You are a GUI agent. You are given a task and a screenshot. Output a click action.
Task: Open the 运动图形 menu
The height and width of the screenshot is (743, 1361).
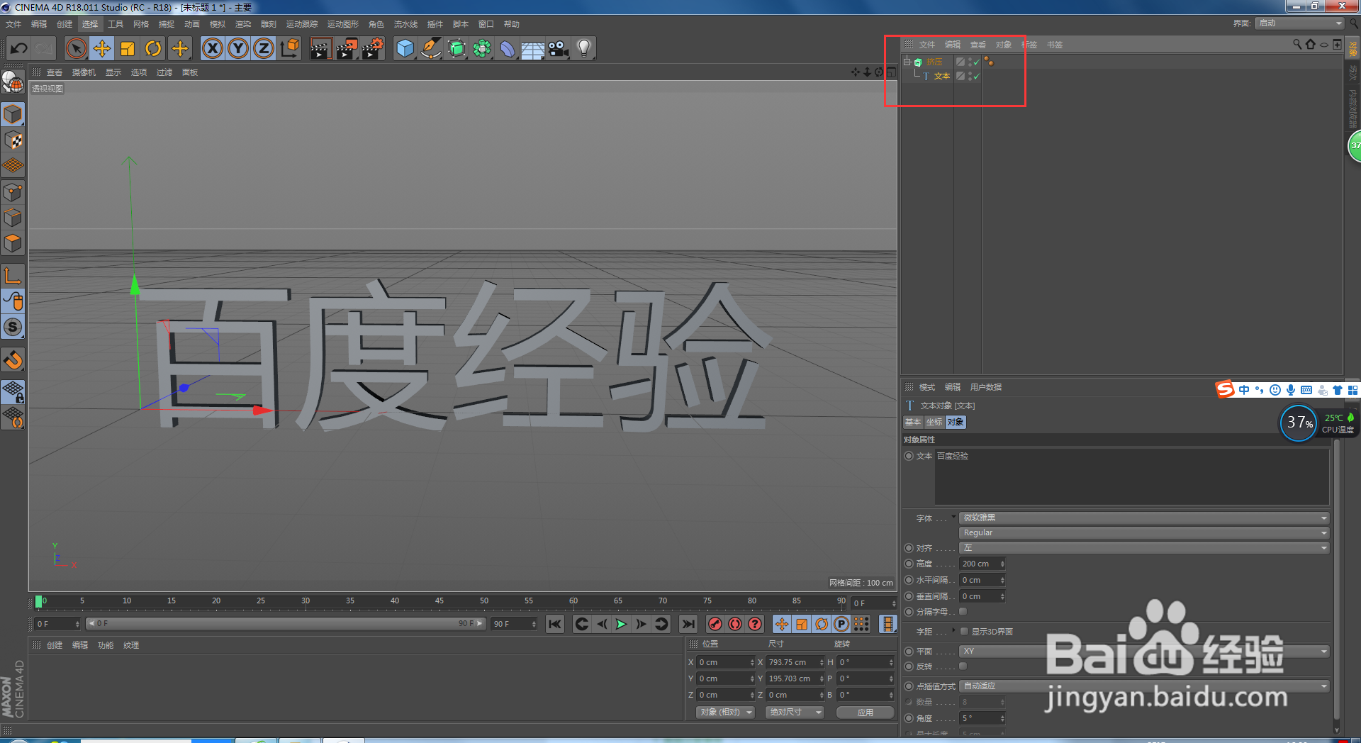tap(343, 24)
